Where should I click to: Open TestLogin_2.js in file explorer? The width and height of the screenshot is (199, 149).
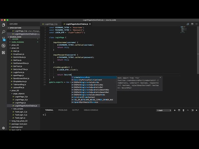[x=21, y=112]
